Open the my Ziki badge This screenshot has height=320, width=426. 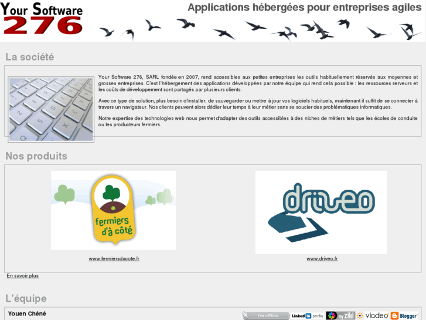pos(340,316)
